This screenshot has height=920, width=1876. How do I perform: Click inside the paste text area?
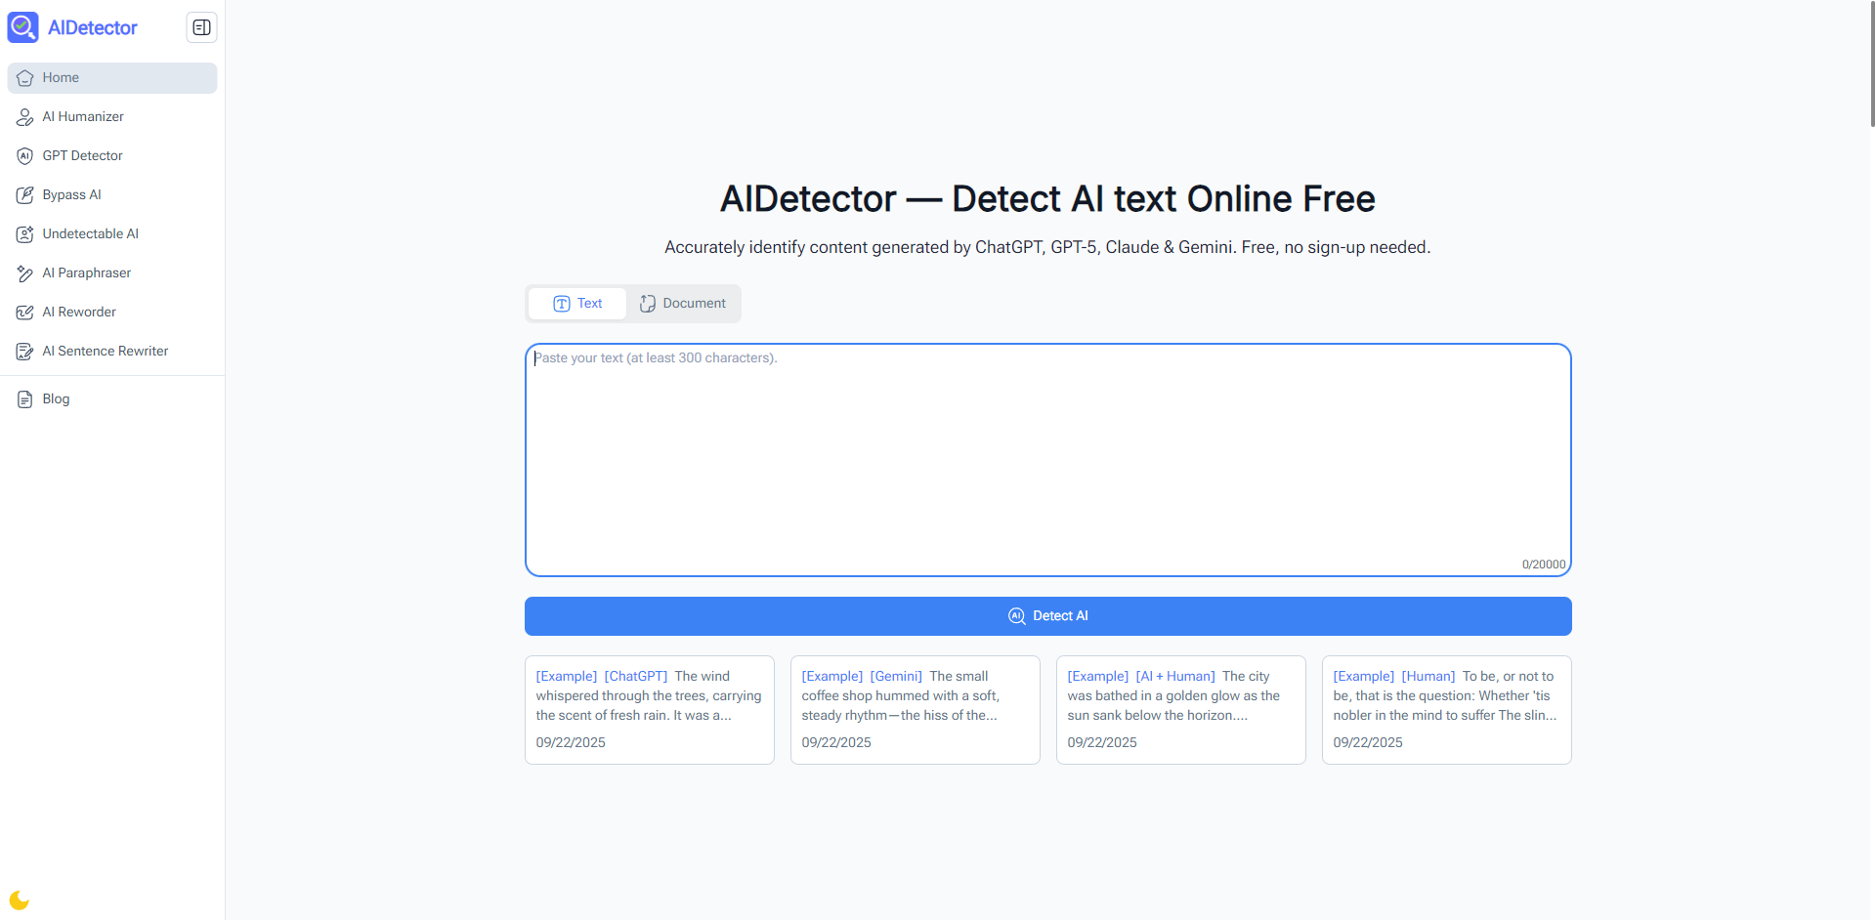point(1047,459)
